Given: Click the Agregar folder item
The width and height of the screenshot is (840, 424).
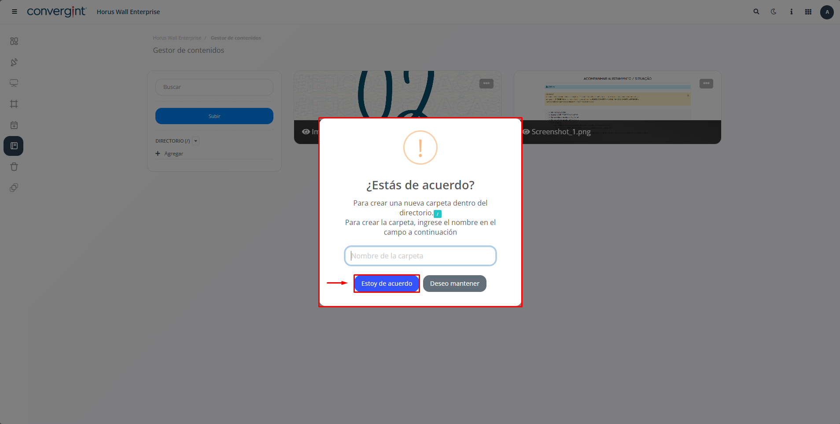Looking at the screenshot, I should click(x=169, y=154).
